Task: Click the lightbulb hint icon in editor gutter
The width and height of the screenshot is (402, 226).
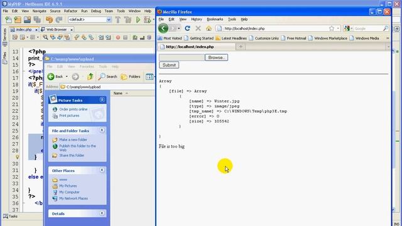Action: point(17,157)
